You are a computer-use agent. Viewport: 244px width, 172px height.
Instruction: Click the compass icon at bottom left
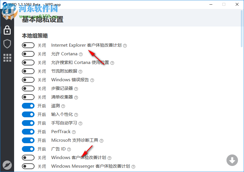[7, 165]
